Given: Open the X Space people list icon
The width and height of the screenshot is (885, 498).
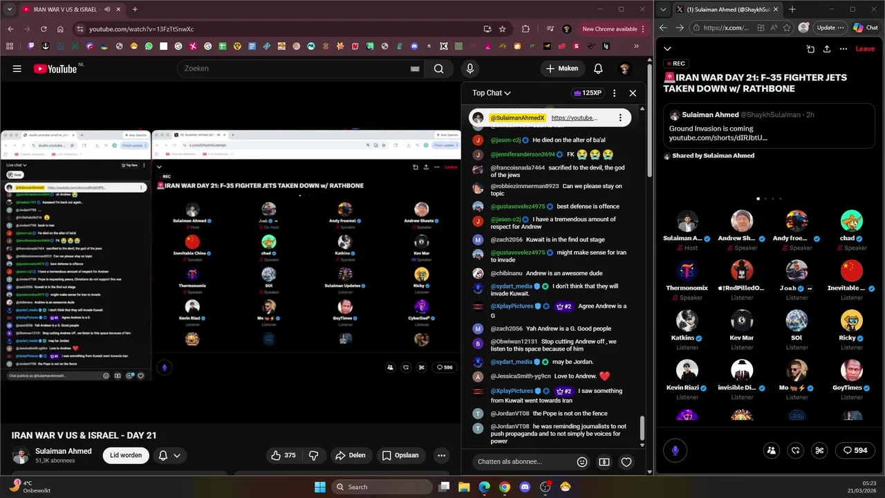Looking at the screenshot, I should (x=771, y=450).
